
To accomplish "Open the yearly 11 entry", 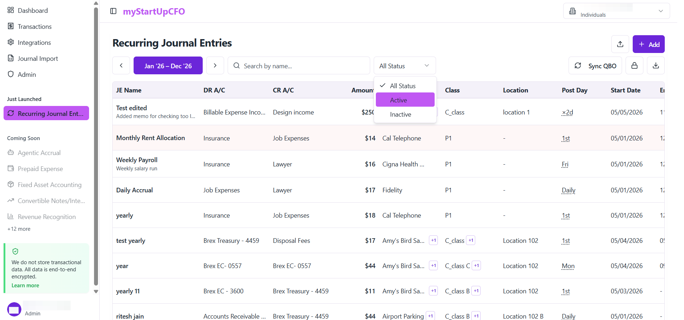I will coord(128,291).
